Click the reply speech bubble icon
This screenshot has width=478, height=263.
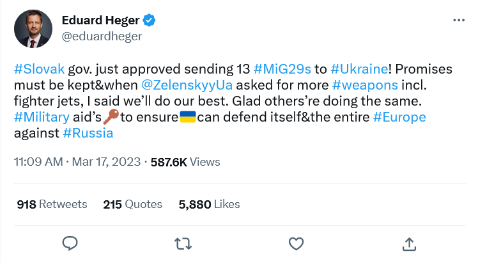[70, 243]
